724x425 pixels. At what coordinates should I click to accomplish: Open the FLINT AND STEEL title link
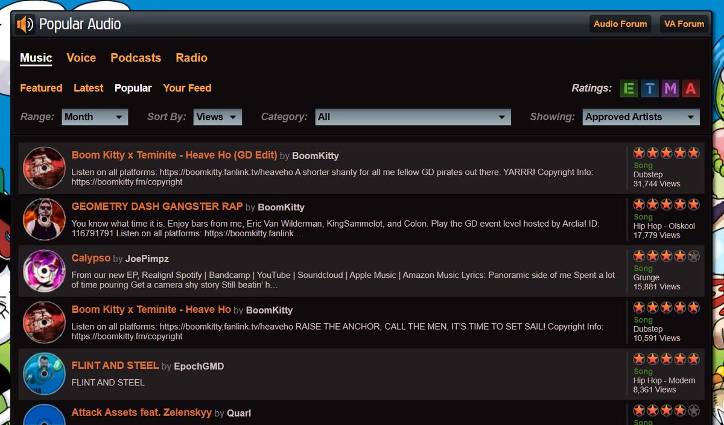tap(115, 365)
